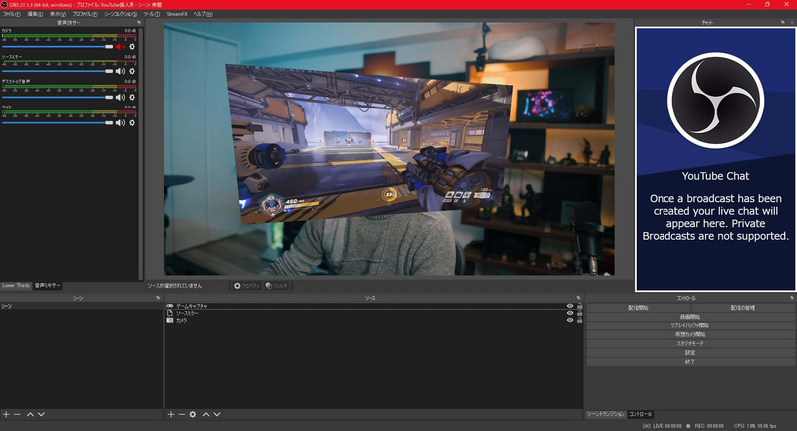This screenshot has height=431, width=797.
Task: Open source properties gear in sources toolbar
Action: [x=193, y=415]
